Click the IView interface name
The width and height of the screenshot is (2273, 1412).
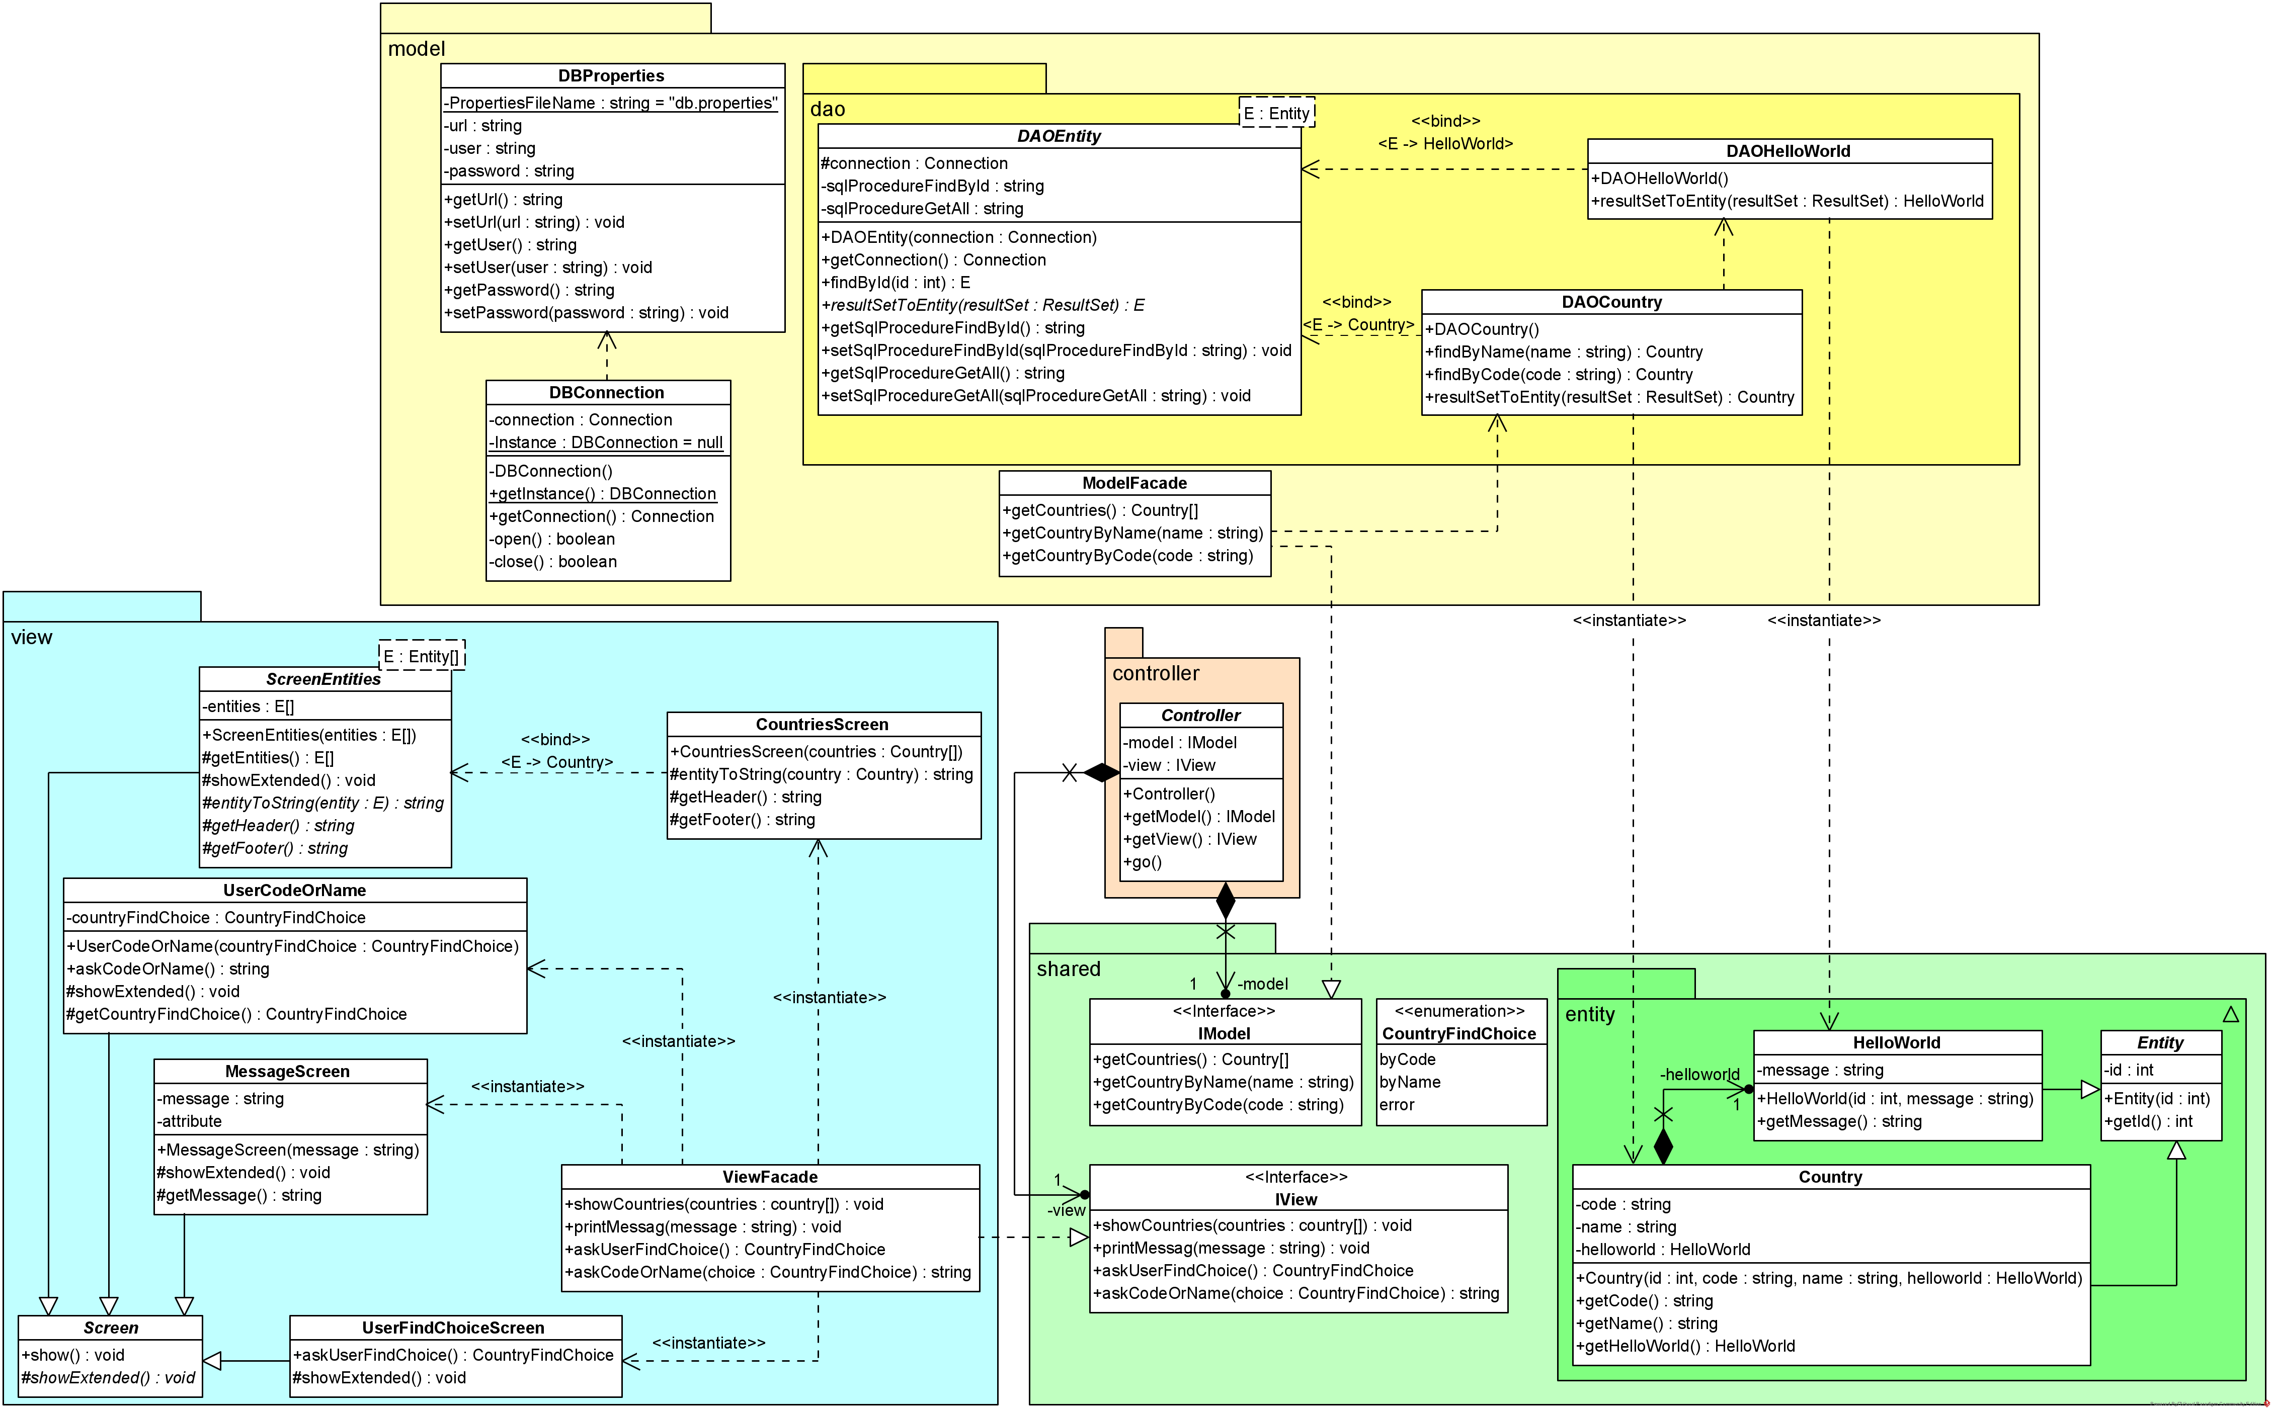click(x=1296, y=1200)
